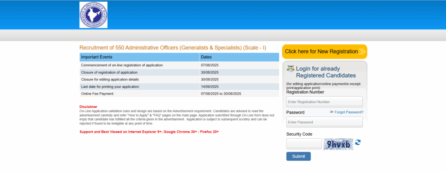Select the Online Fee Payment row label

(x=97, y=94)
